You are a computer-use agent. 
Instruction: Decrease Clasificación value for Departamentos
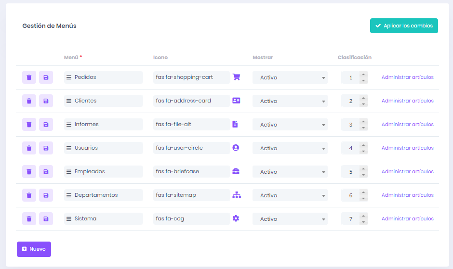[363, 198]
